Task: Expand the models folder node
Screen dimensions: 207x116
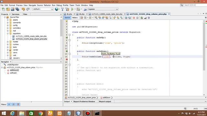Action: click(8, 42)
